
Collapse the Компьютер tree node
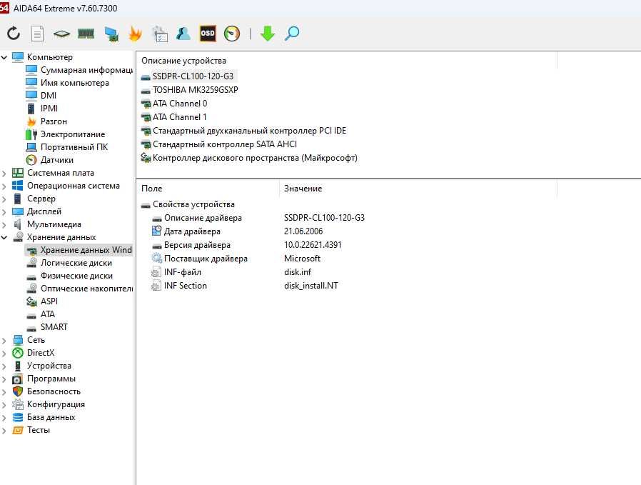(4, 57)
